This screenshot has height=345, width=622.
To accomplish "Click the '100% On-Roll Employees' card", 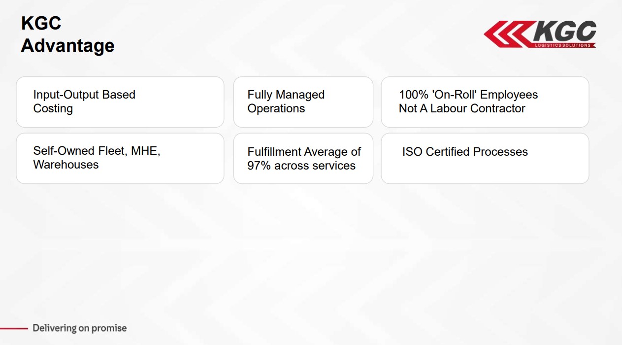I will [x=485, y=102].
